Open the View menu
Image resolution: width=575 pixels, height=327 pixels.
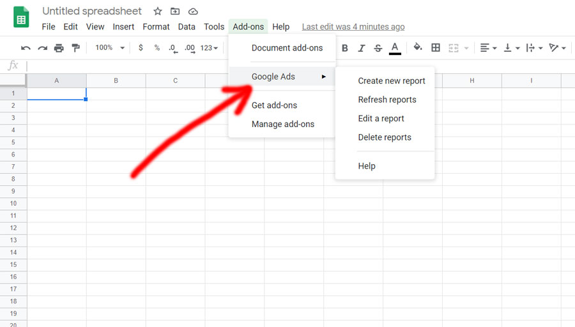pyautogui.click(x=95, y=27)
